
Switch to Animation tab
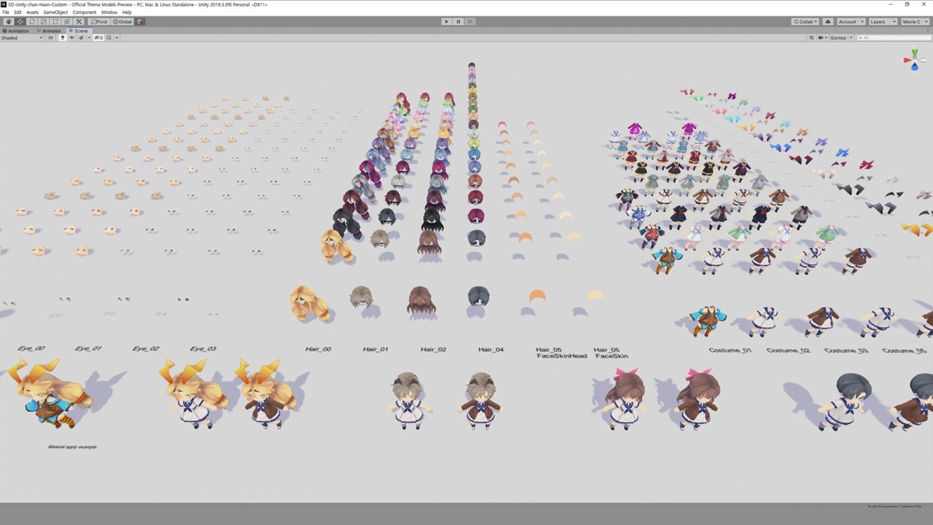coord(16,31)
